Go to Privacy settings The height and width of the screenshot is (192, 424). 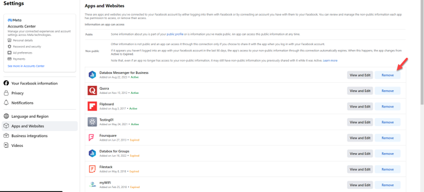pyautogui.click(x=18, y=93)
